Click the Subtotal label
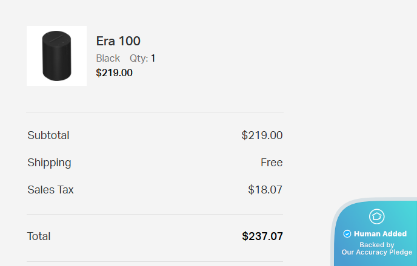 [48, 135]
